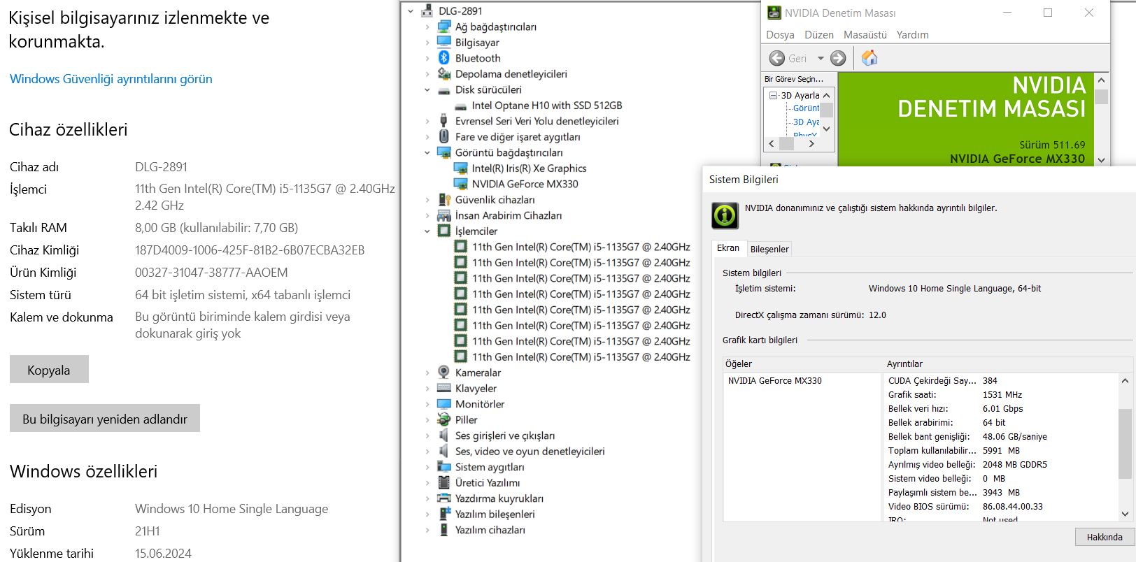Screen dimensions: 1136x562
Task: Switch to the Bileşenler tab
Action: tap(769, 249)
